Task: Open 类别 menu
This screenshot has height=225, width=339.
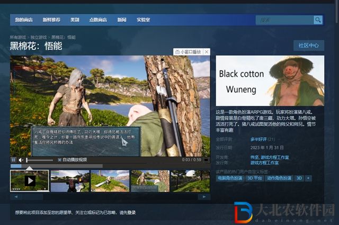Action: pyautogui.click(x=75, y=20)
